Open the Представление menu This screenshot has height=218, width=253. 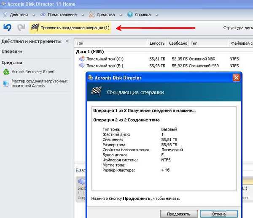tap(62, 15)
